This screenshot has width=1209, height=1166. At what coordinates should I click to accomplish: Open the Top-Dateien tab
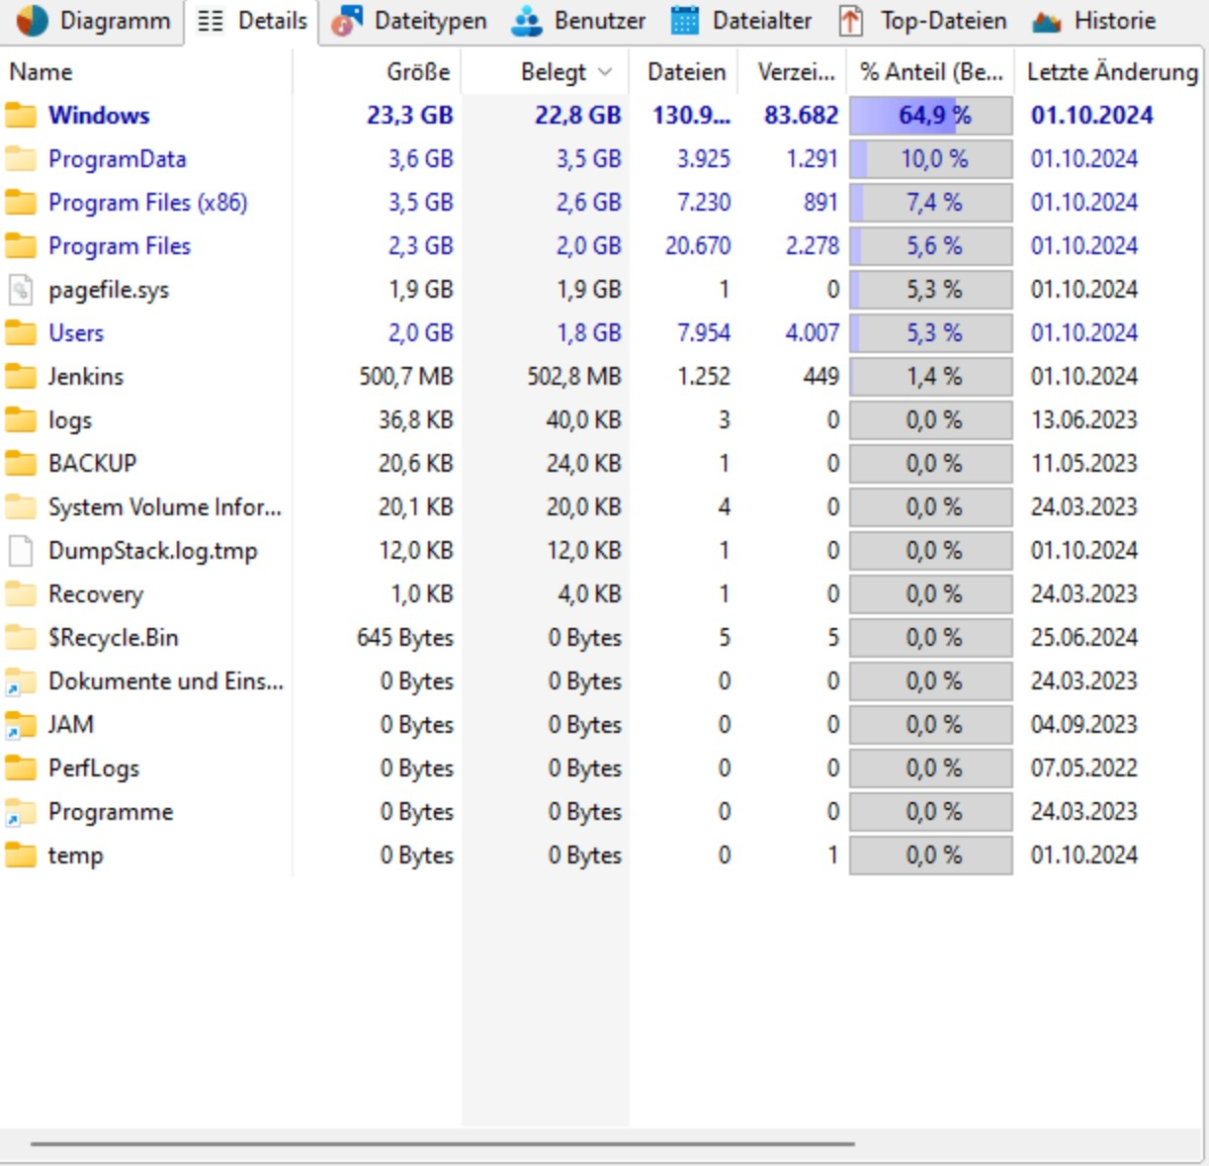coord(921,21)
